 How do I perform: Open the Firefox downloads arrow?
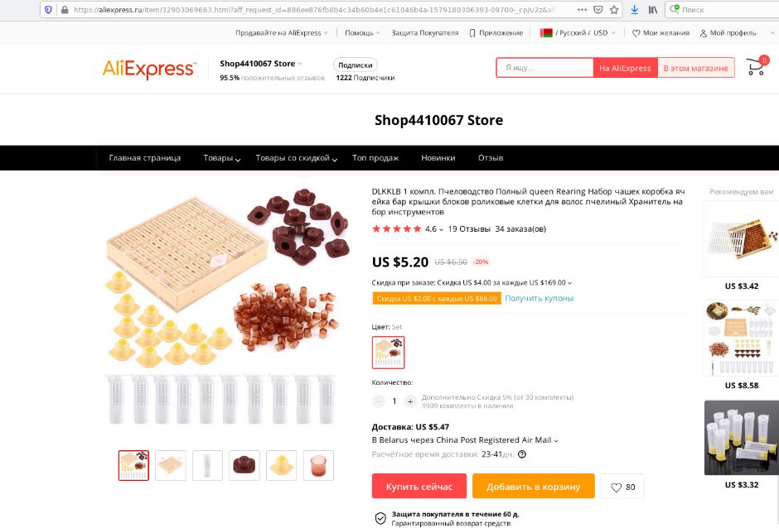pyautogui.click(x=635, y=9)
